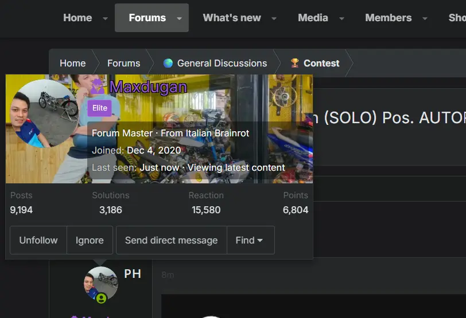Open the Media navigation tab

coord(313,18)
